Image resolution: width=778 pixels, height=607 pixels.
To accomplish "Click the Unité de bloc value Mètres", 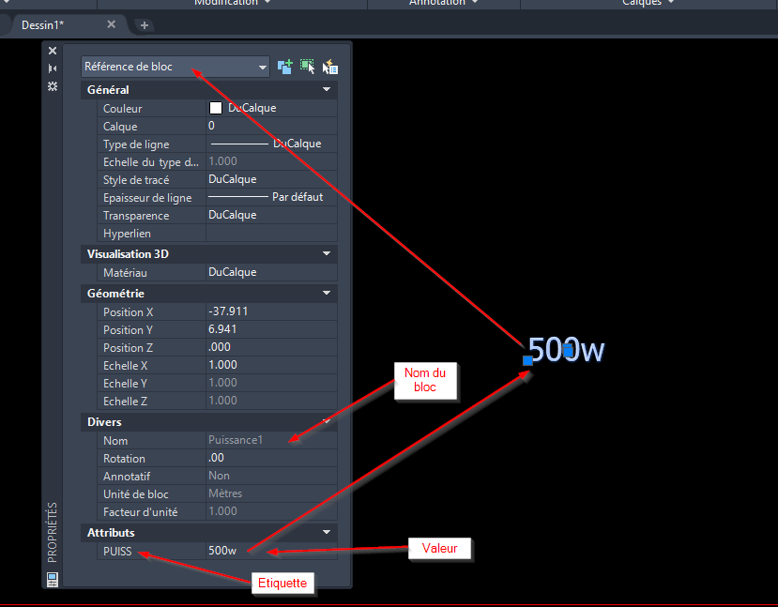I will [x=271, y=493].
